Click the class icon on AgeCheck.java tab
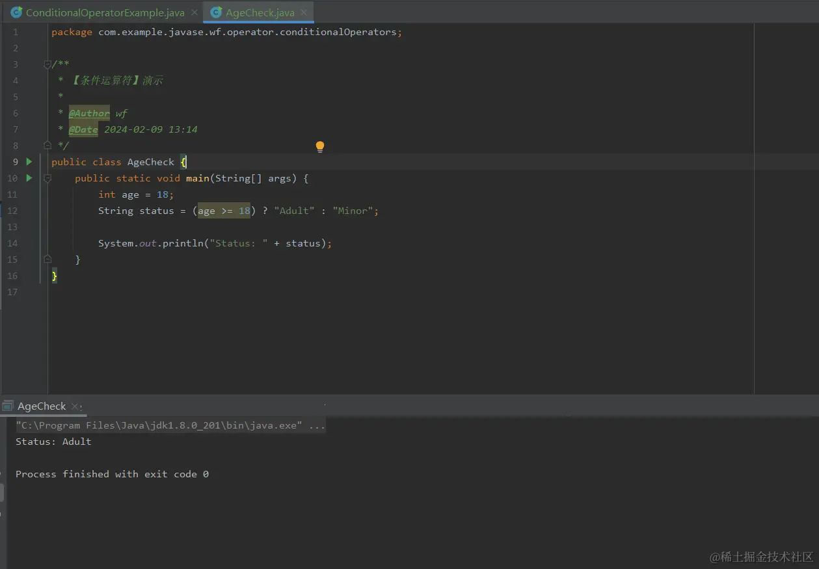819x569 pixels. (x=216, y=12)
